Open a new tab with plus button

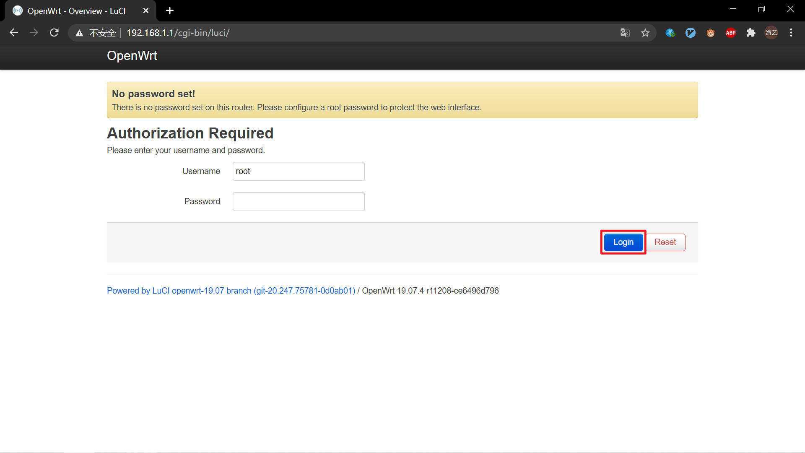click(169, 10)
